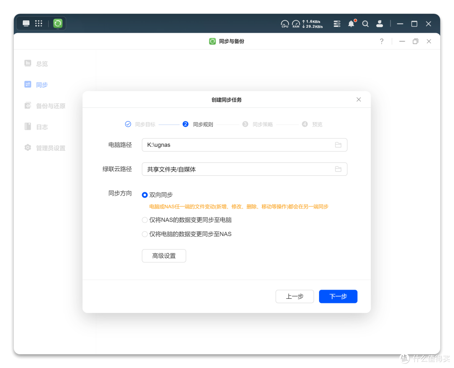454x368 pixels.
Task: Click the orange 双向同步 description text
Action: pyautogui.click(x=239, y=207)
